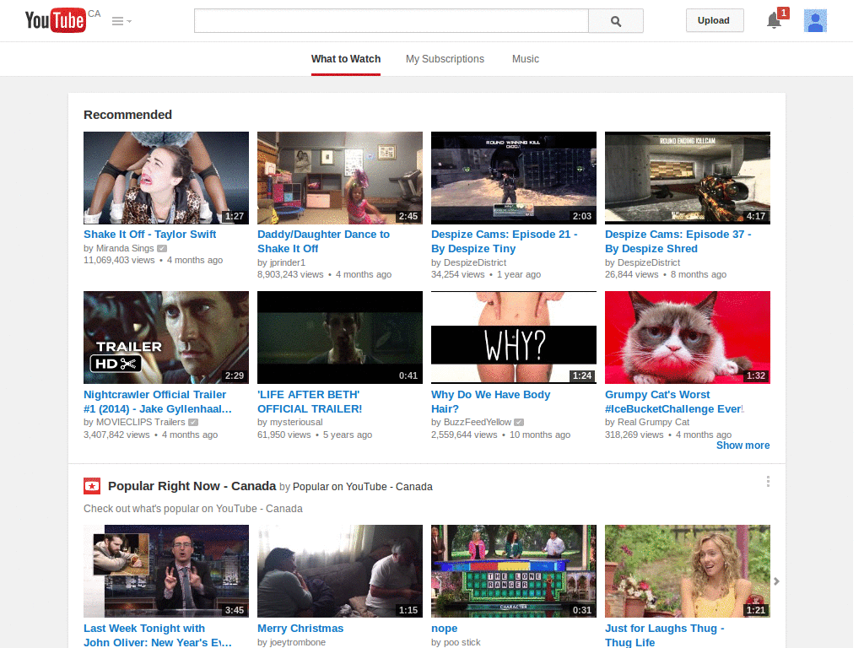Open poo stick channel link

tap(462, 642)
